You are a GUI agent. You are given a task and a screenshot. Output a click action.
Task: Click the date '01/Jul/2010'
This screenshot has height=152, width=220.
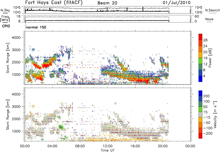[177, 3]
